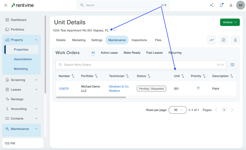Open the unit analytics chart icon
The width and height of the screenshot is (246, 150).
click(212, 40)
